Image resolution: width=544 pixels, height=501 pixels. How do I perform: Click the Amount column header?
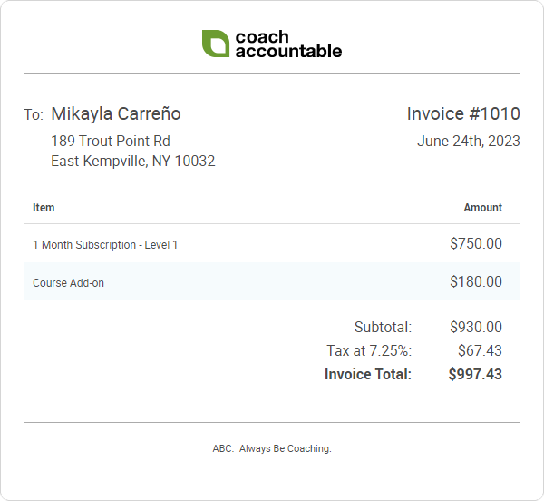482,207
